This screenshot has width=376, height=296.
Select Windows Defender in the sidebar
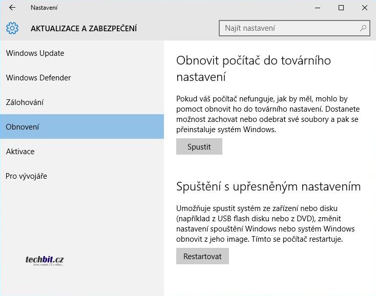[x=38, y=78]
